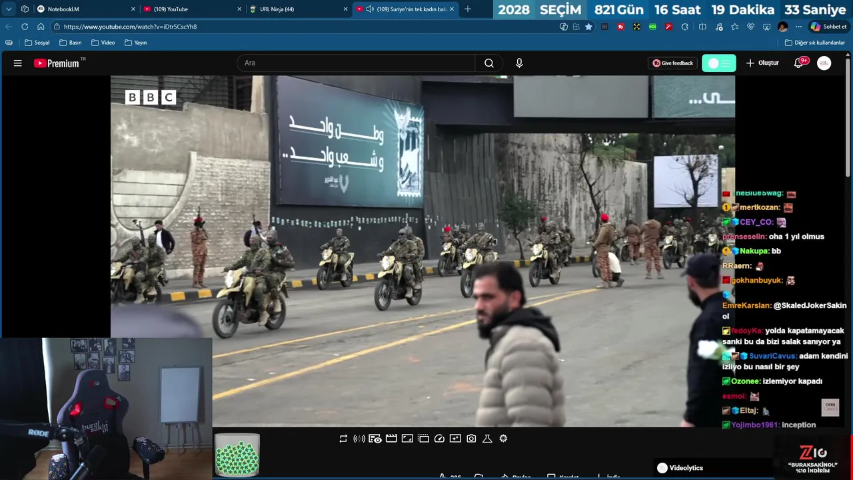Open favorites list star icon

coord(734,27)
